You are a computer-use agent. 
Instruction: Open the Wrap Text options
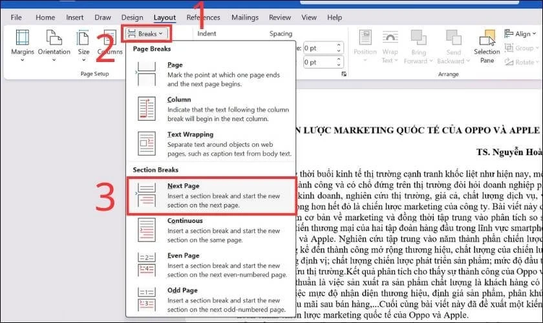390,46
